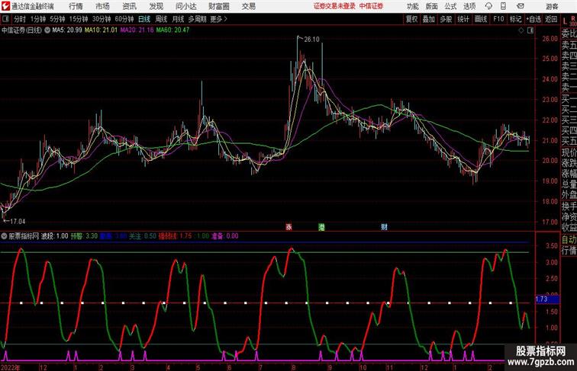This screenshot has height=371, width=577.
Task: Open the mobile phone icon
Action: [x=503, y=6]
